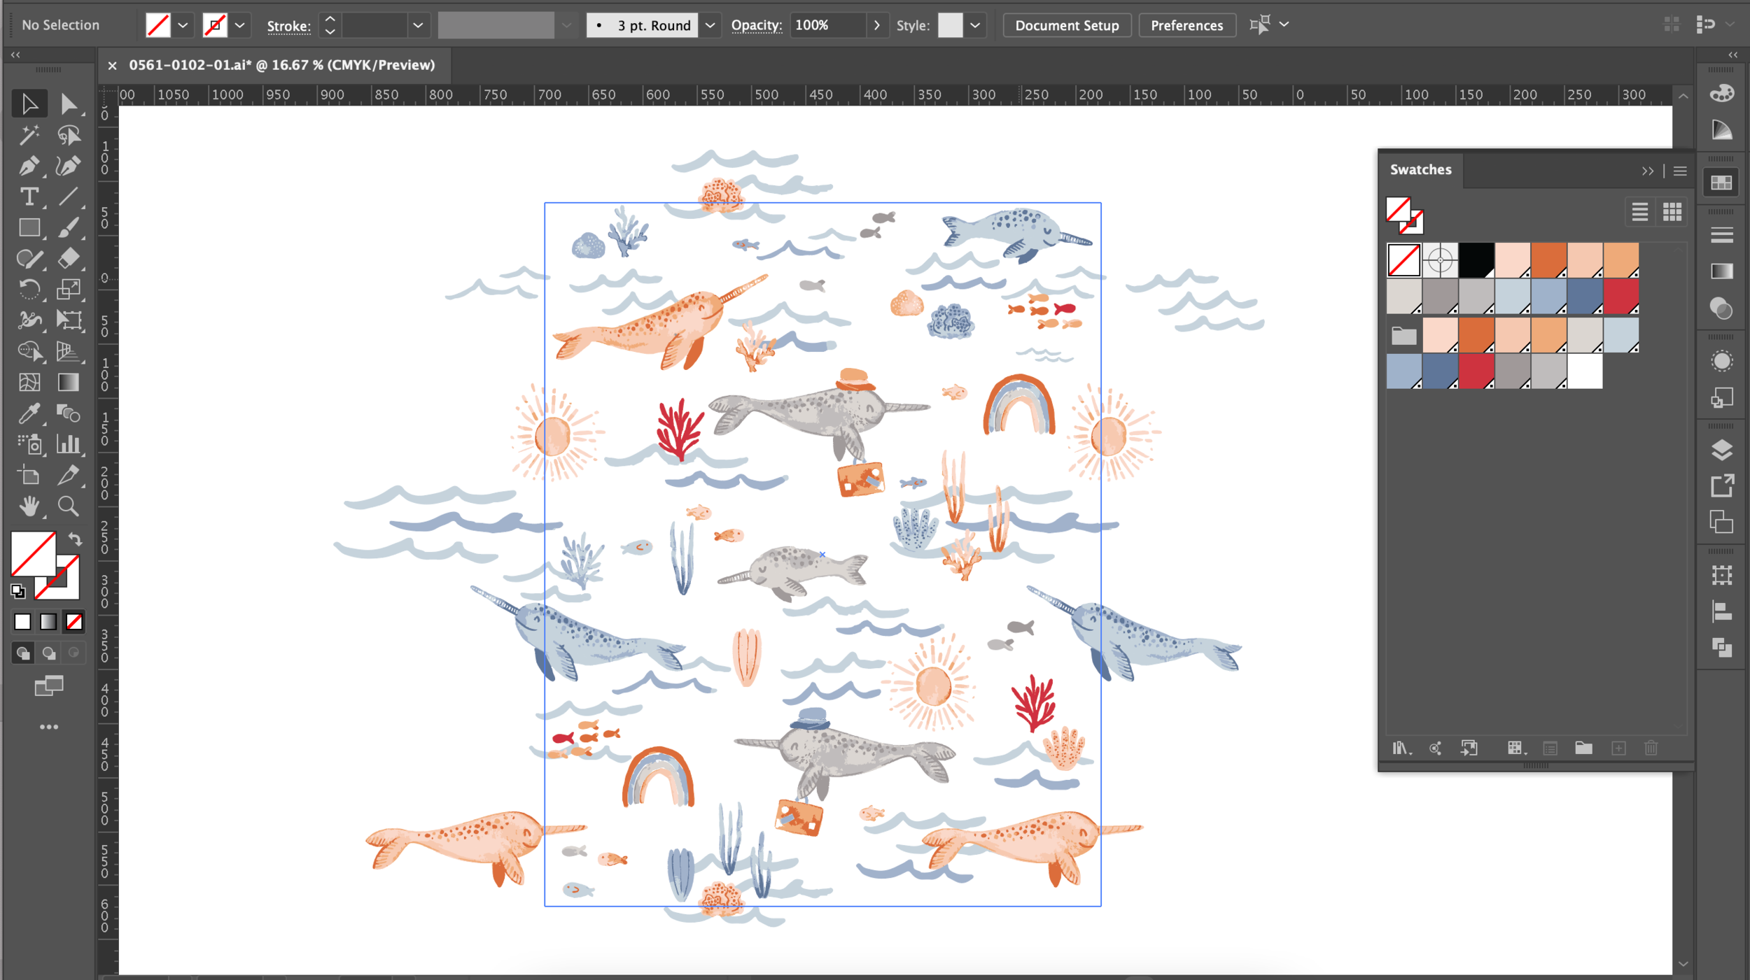
Task: Create a new swatch with the plus icon
Action: [x=1618, y=748]
